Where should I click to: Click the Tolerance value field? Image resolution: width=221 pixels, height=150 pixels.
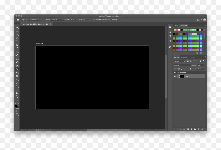(x=87, y=20)
